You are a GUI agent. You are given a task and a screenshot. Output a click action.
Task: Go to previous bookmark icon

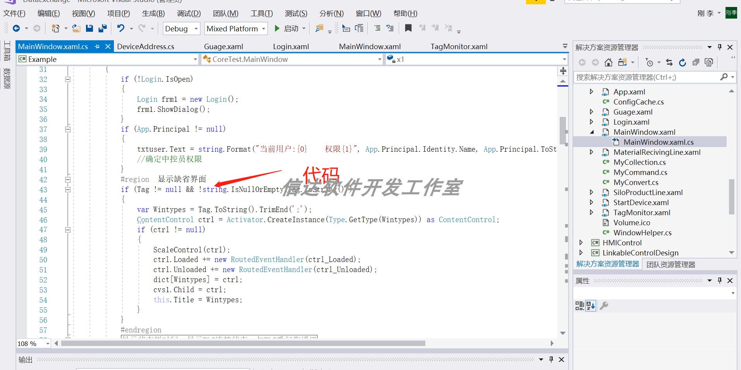[422, 28]
